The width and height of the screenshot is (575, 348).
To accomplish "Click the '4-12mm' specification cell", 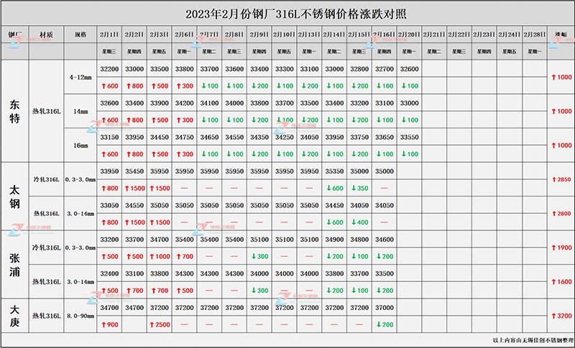I will (x=80, y=77).
